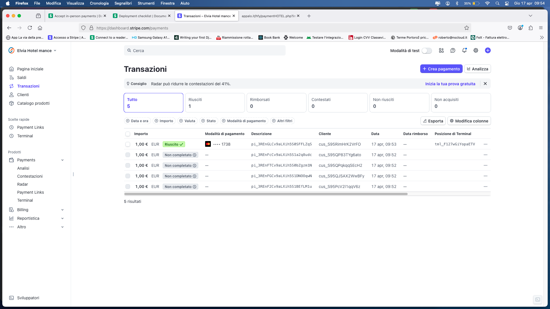This screenshot has width=550, height=309.
Task: Close the Radar Consiglio banner
Action: (x=485, y=84)
